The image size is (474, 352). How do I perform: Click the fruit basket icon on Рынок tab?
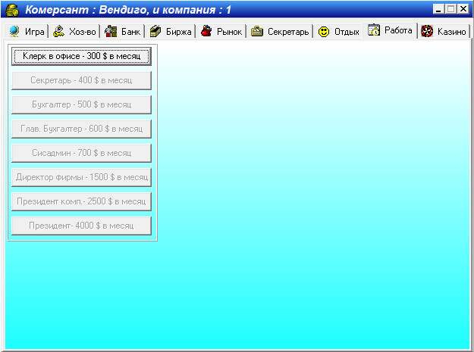(x=206, y=31)
